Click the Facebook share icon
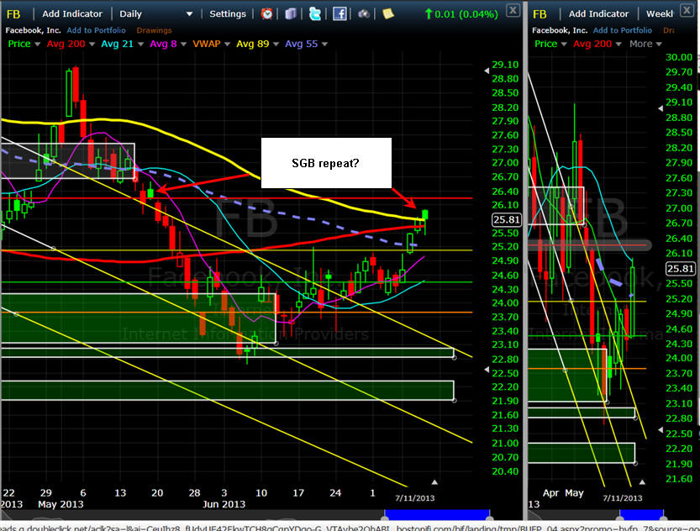This screenshot has height=531, width=700. click(x=339, y=13)
